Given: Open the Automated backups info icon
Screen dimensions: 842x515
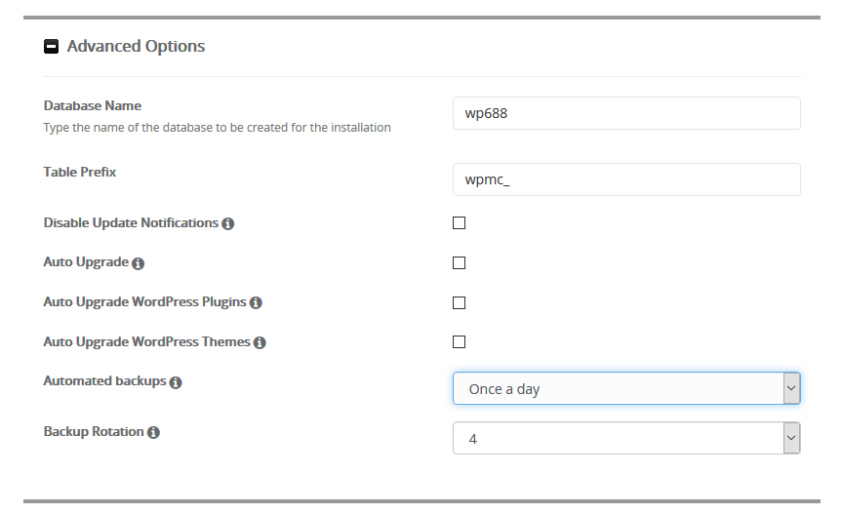Looking at the screenshot, I should 176,382.
